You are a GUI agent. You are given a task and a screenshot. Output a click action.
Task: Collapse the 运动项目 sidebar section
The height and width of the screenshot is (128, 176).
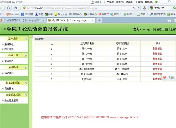coord(25,67)
